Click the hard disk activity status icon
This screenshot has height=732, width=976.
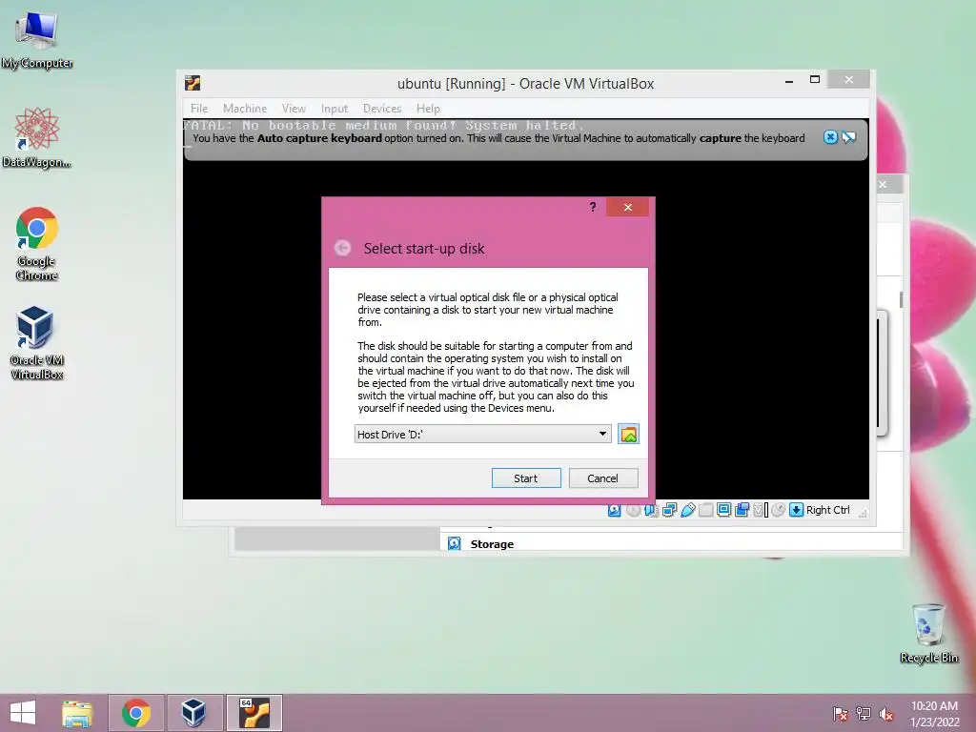[615, 510]
